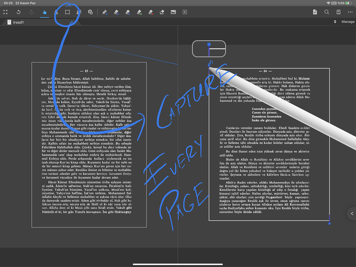Open the three-dot more menu
This screenshot has height=267, width=356.
(x=350, y=12)
